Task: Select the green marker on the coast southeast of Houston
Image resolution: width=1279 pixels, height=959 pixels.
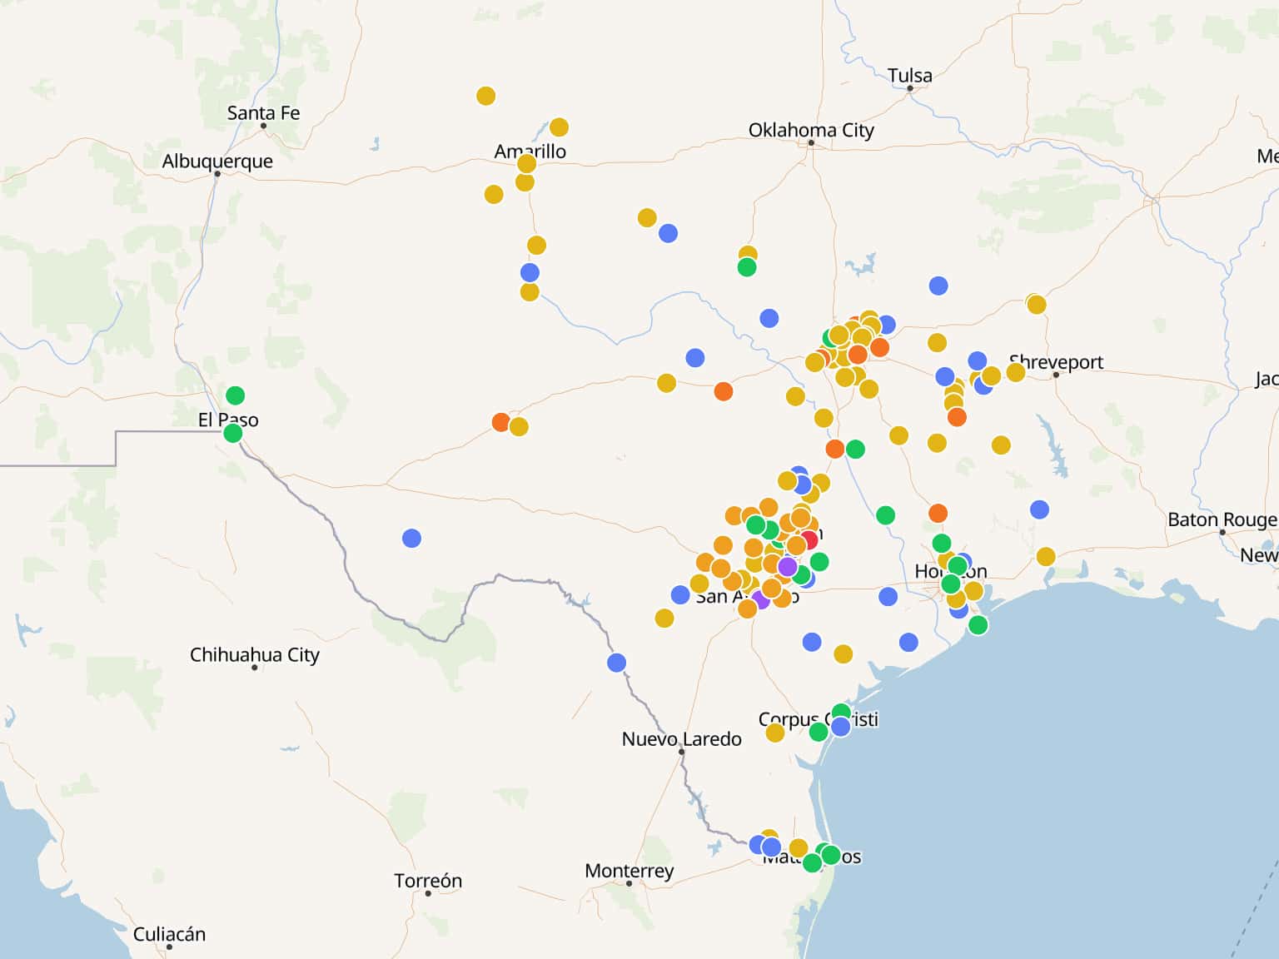Action: coord(978,624)
